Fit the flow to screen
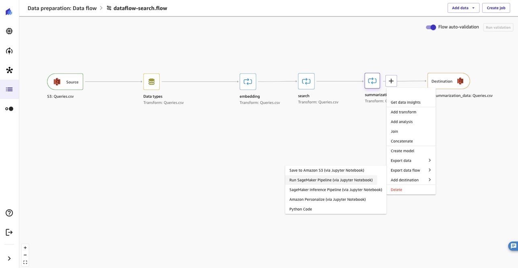518x268 pixels. [x=25, y=262]
